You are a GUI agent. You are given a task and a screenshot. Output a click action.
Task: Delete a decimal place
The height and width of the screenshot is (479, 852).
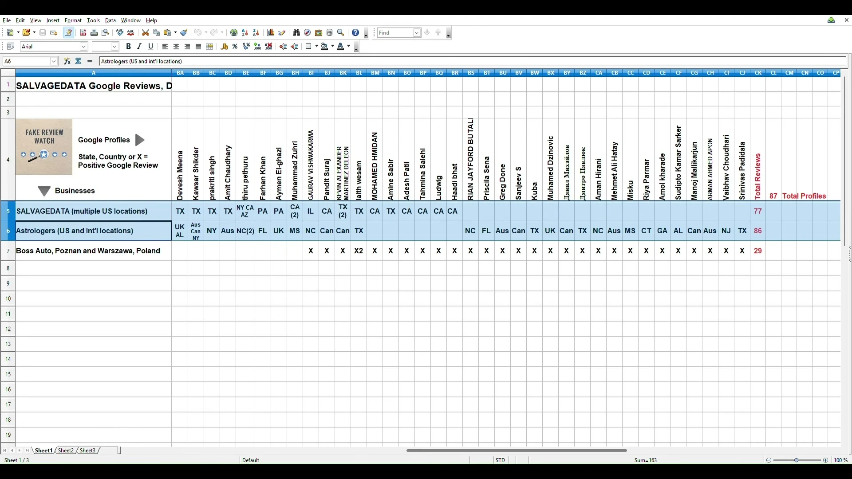pyautogui.click(x=269, y=47)
